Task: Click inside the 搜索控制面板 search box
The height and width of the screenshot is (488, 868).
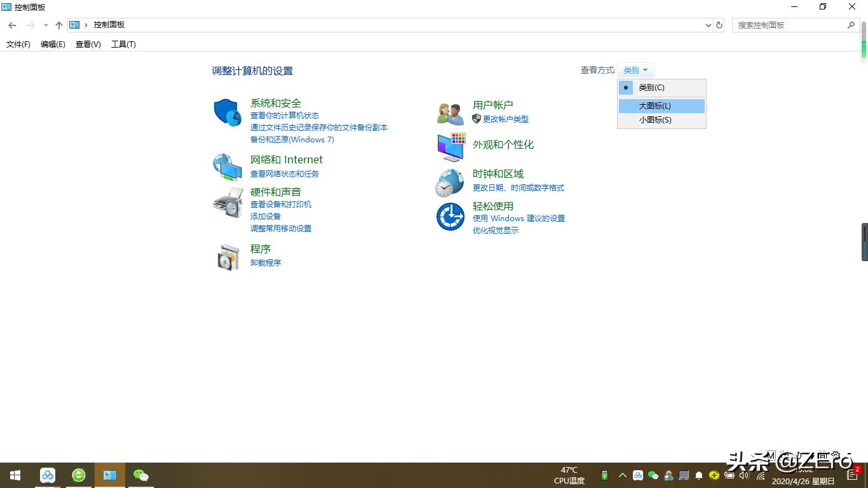Action: point(794,25)
